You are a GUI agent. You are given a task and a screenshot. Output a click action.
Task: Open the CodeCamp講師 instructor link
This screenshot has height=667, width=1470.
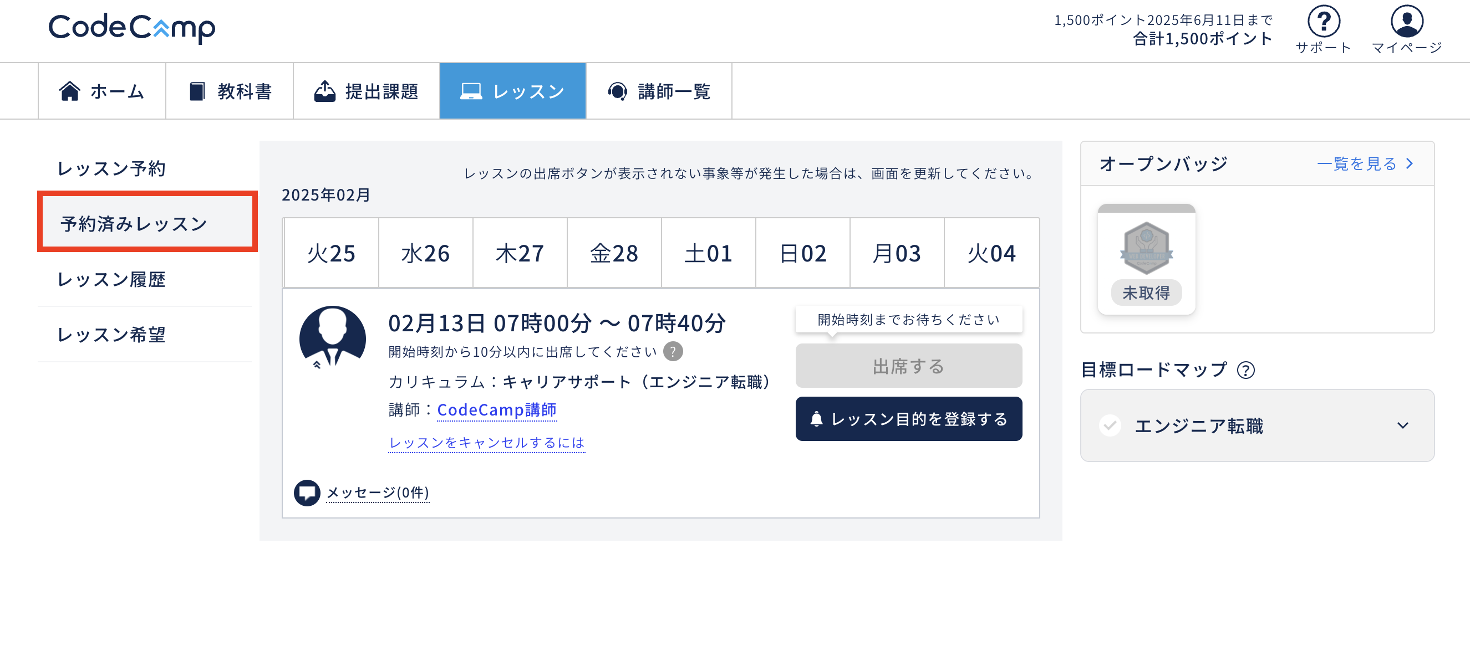496,410
